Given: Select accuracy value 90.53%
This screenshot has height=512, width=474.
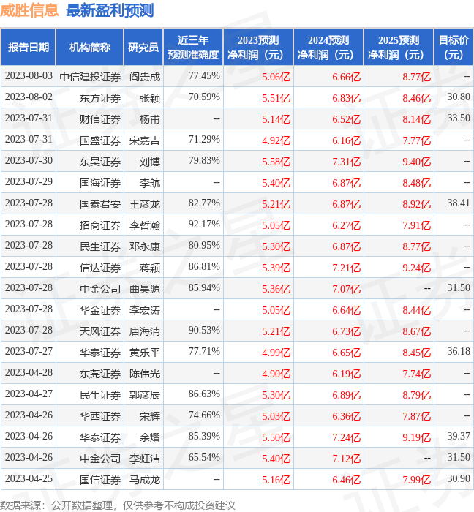Looking at the screenshot, I should click(x=204, y=331).
